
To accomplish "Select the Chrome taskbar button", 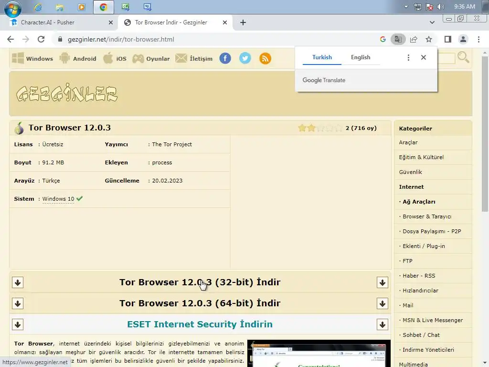I will (104, 7).
